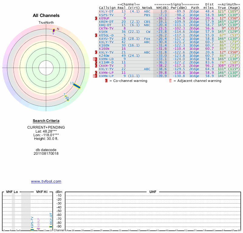The height and width of the screenshot is (233, 243).
Task: Open the KHQ-DT callsign row
Action: pyautogui.click(x=105, y=25)
